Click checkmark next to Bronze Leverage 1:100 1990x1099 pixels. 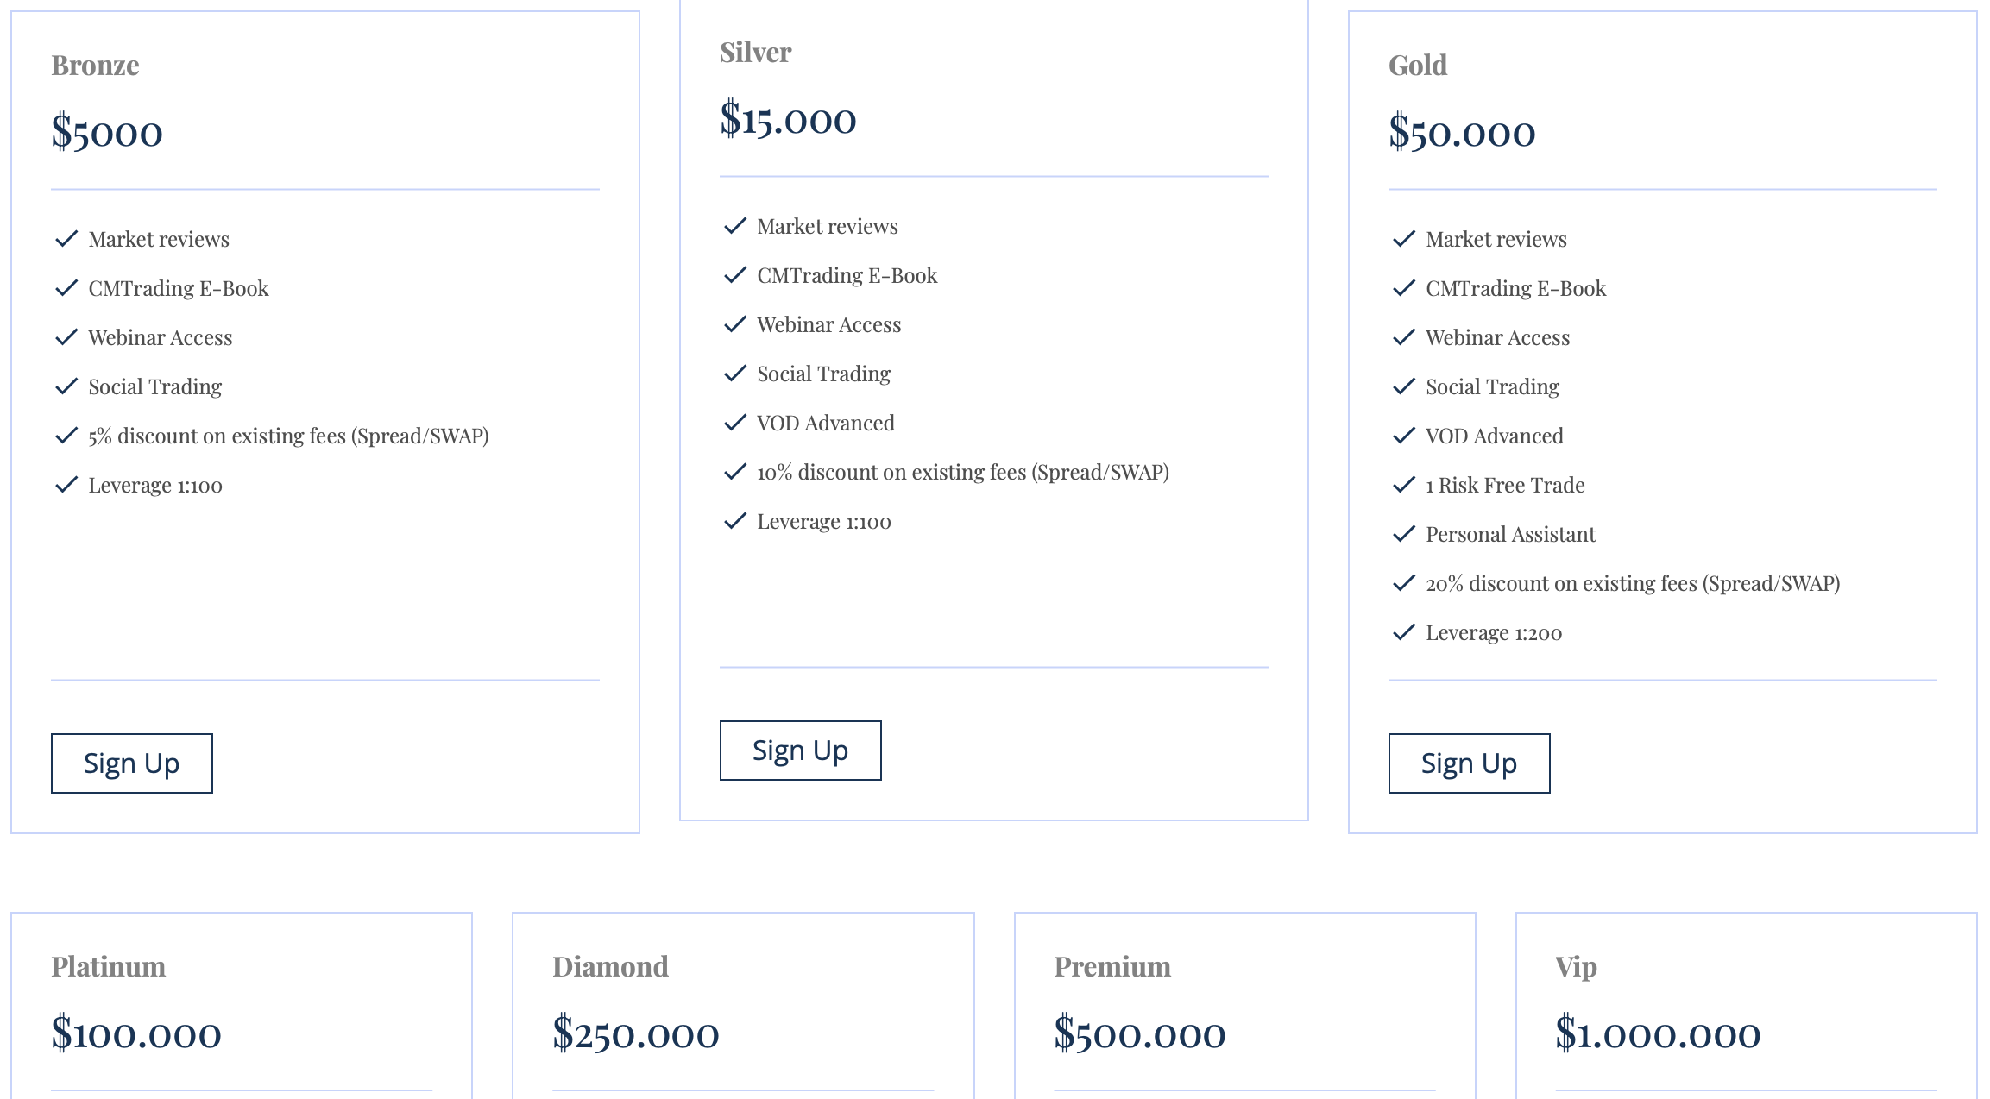66,485
